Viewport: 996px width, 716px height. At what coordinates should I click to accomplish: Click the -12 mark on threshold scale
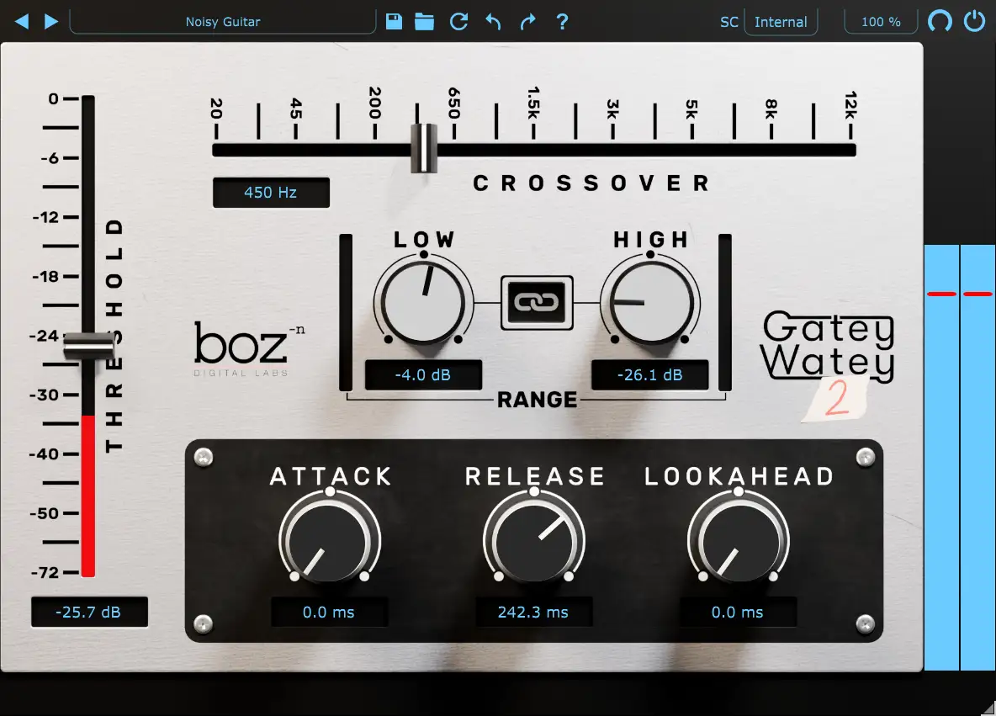pos(45,216)
